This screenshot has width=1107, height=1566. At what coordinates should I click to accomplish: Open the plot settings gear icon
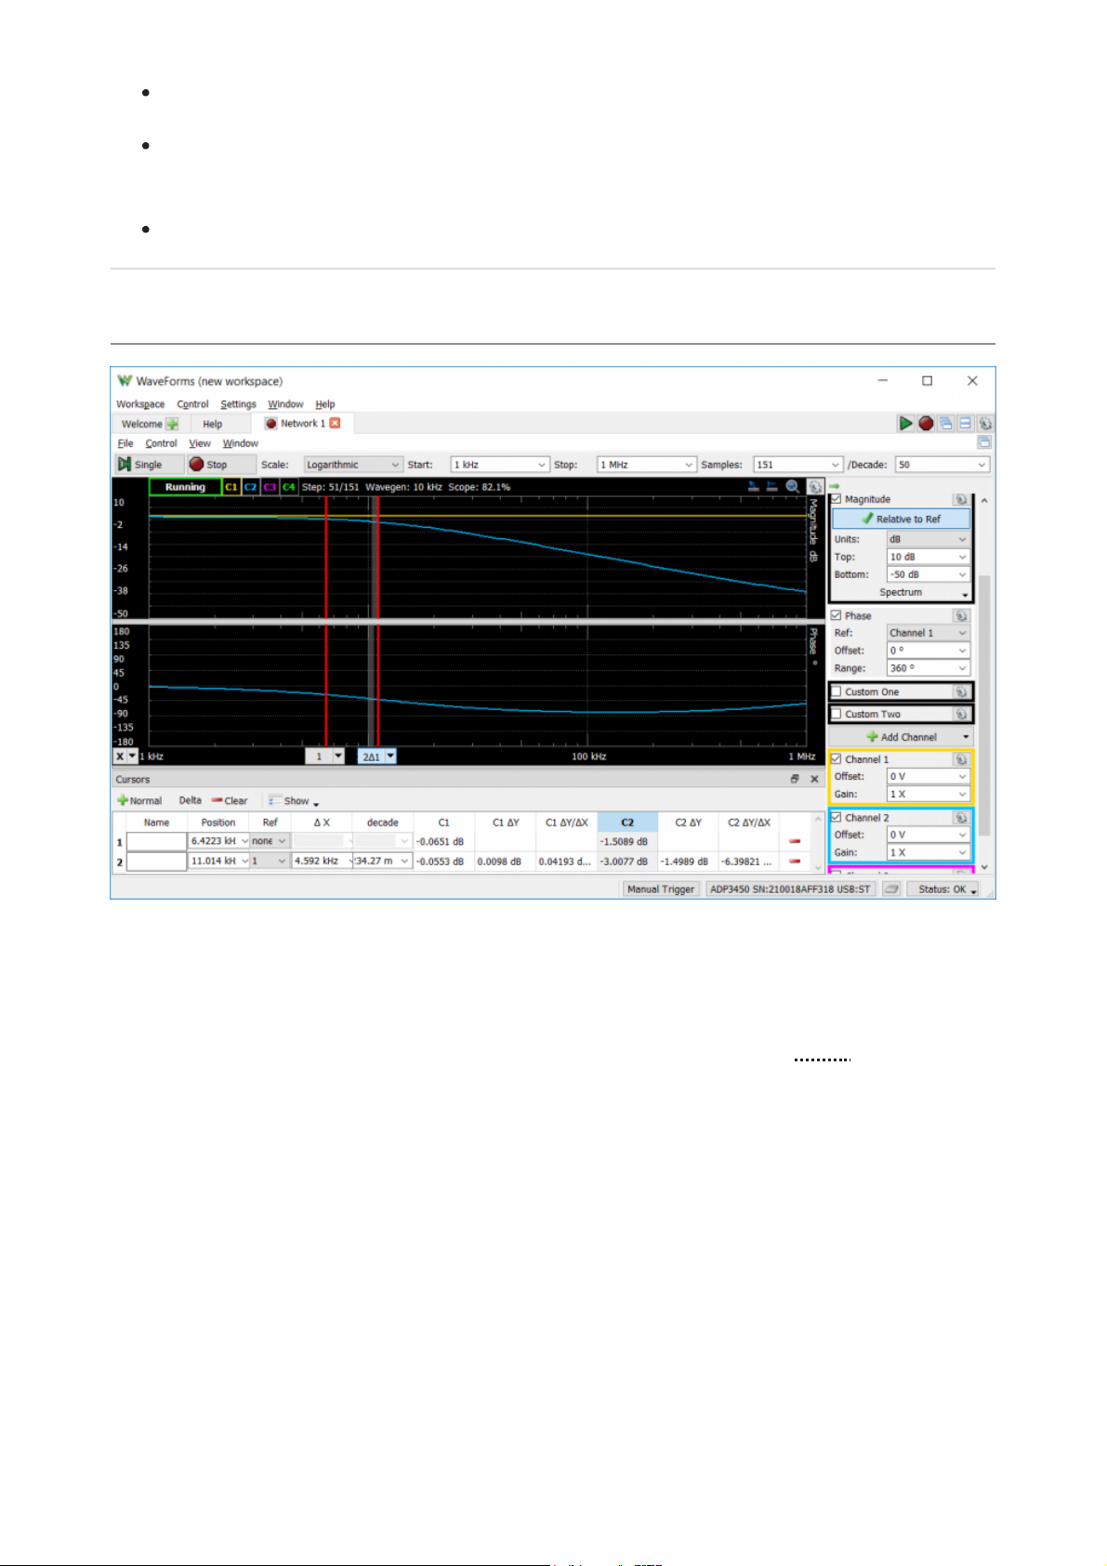point(814,486)
